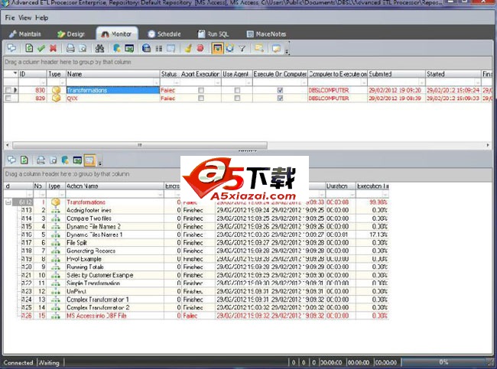Click the Excel export icon in lower toolbar
This screenshot has height=369, width=497.
coord(77,160)
